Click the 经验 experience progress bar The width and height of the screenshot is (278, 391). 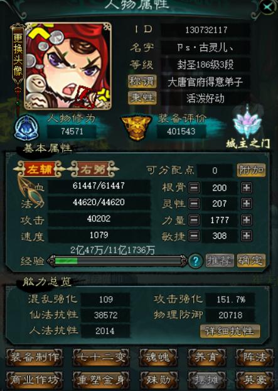[x=117, y=261]
